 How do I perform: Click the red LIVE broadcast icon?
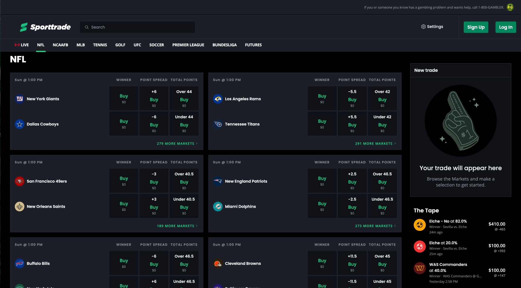pos(17,45)
